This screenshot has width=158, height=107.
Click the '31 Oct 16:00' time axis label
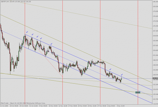(34, 106)
